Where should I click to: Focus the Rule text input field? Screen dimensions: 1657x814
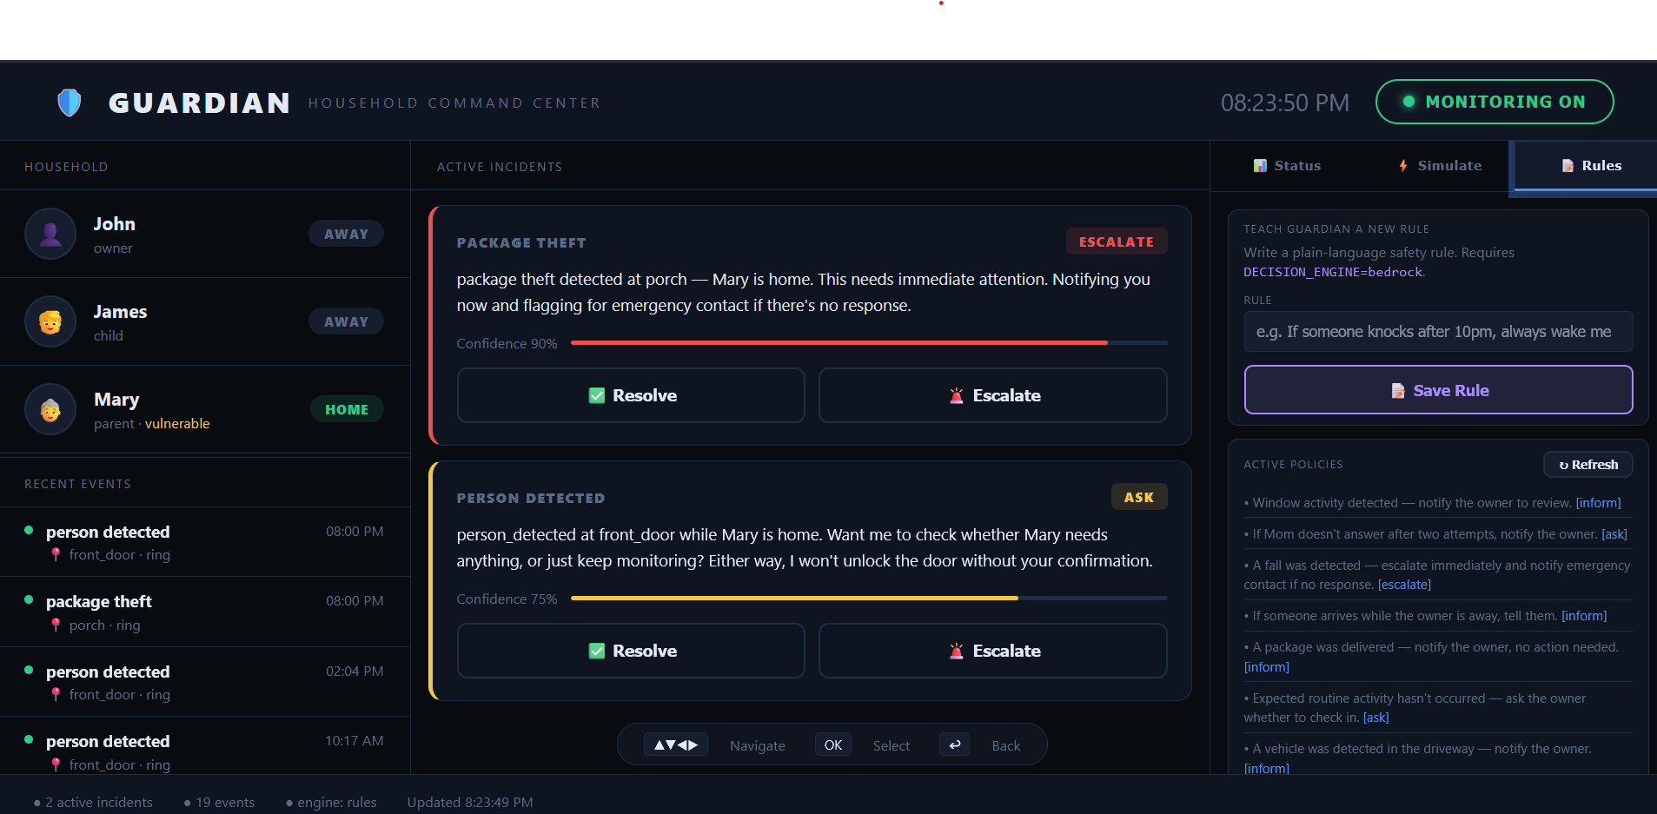pos(1439,332)
